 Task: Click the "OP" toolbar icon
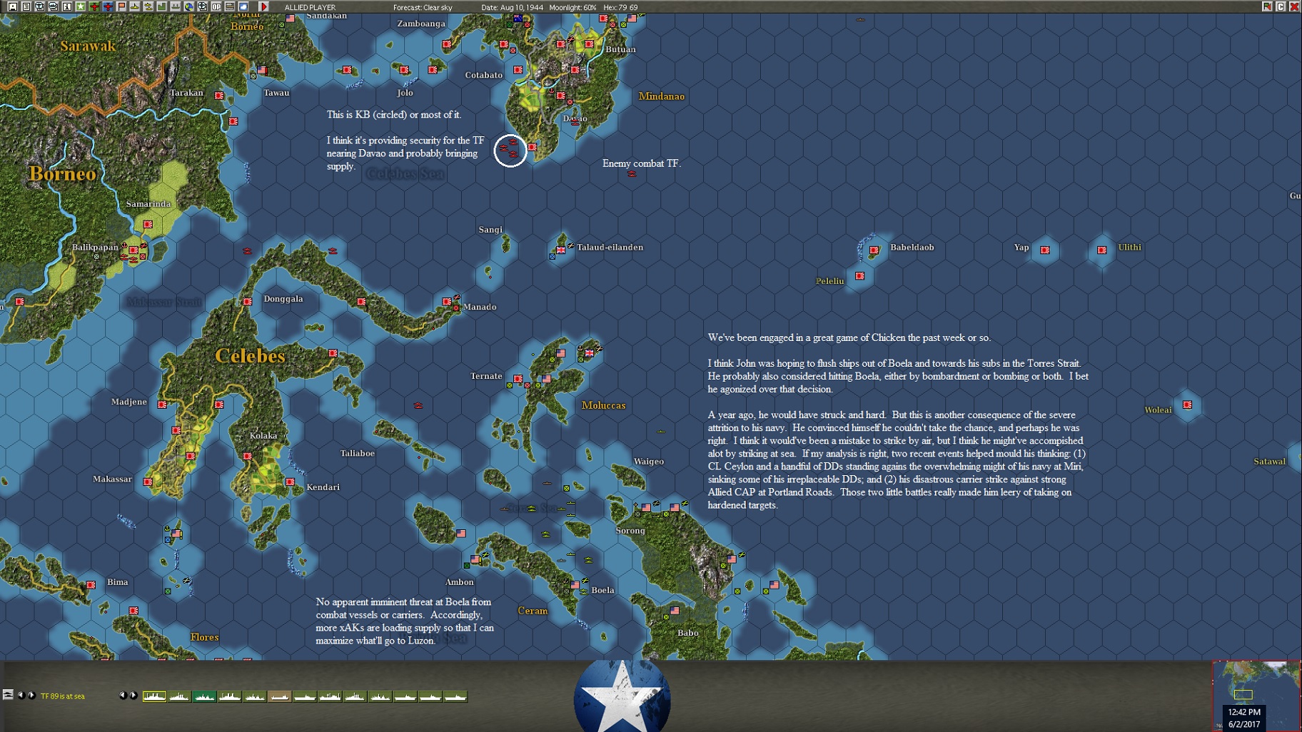pos(216,6)
